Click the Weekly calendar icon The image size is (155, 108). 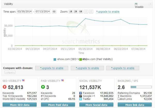click(136, 4)
